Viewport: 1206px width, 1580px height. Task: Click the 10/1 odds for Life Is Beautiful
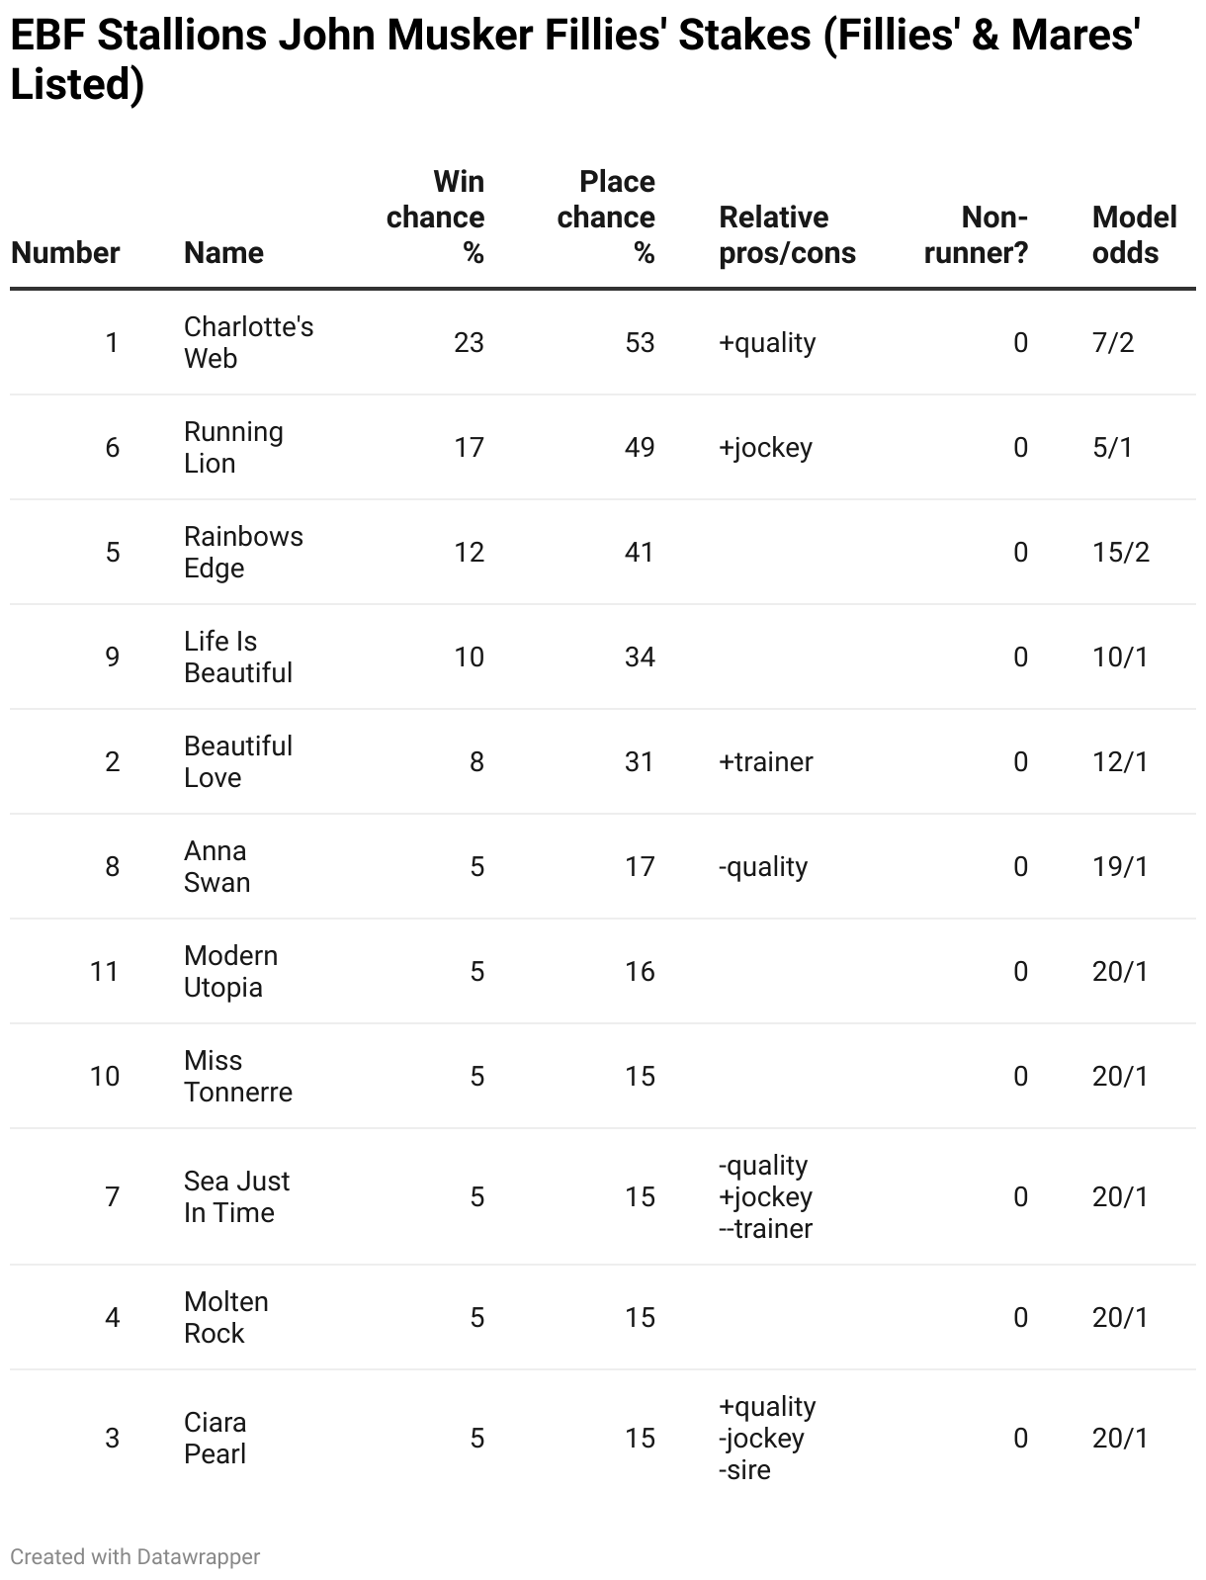click(x=1121, y=657)
